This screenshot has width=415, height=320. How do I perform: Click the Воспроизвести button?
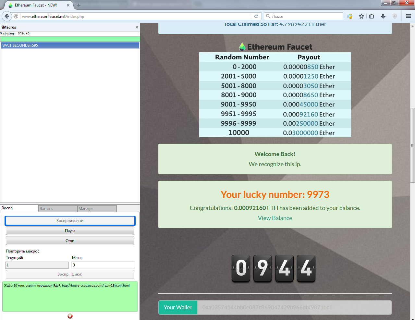tap(70, 221)
